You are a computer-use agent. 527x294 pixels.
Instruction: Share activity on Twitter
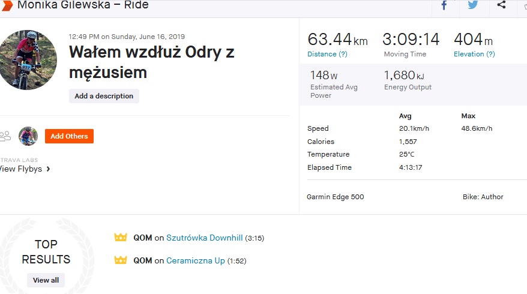pos(472,5)
